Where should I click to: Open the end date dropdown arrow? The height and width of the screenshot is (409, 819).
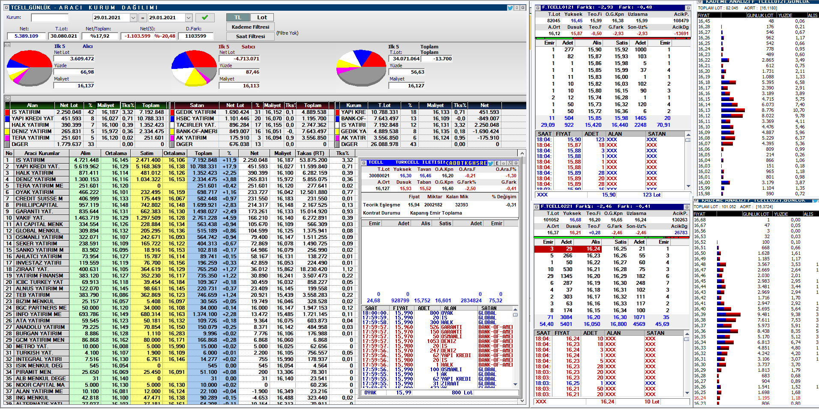(189, 18)
